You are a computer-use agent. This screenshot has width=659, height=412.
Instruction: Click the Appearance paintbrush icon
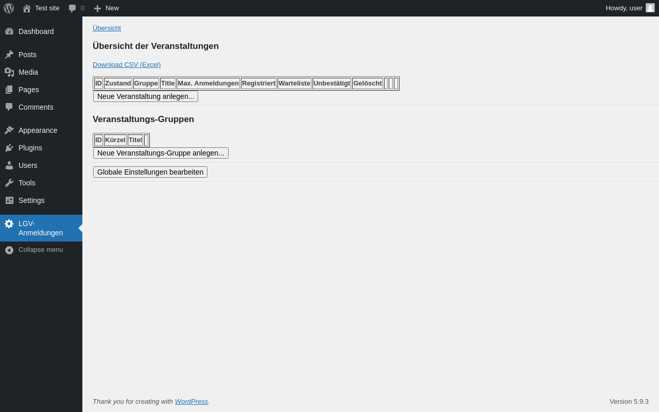[x=9, y=130]
